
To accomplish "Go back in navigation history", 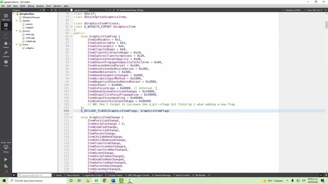I will tap(60, 10).
